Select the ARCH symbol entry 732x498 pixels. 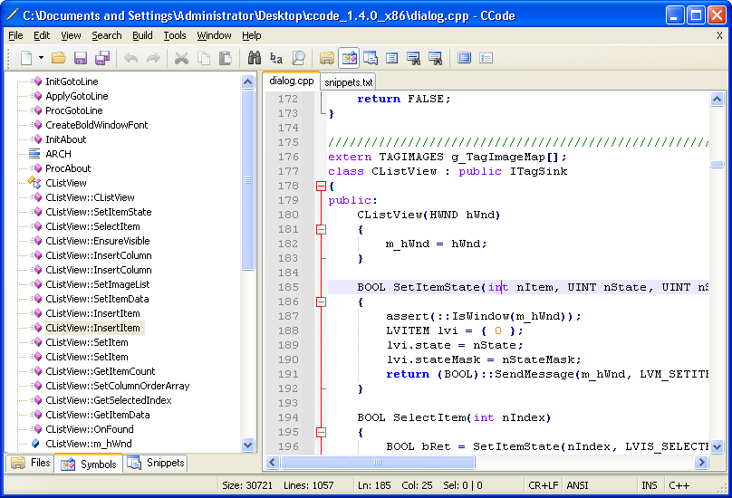pos(58,154)
